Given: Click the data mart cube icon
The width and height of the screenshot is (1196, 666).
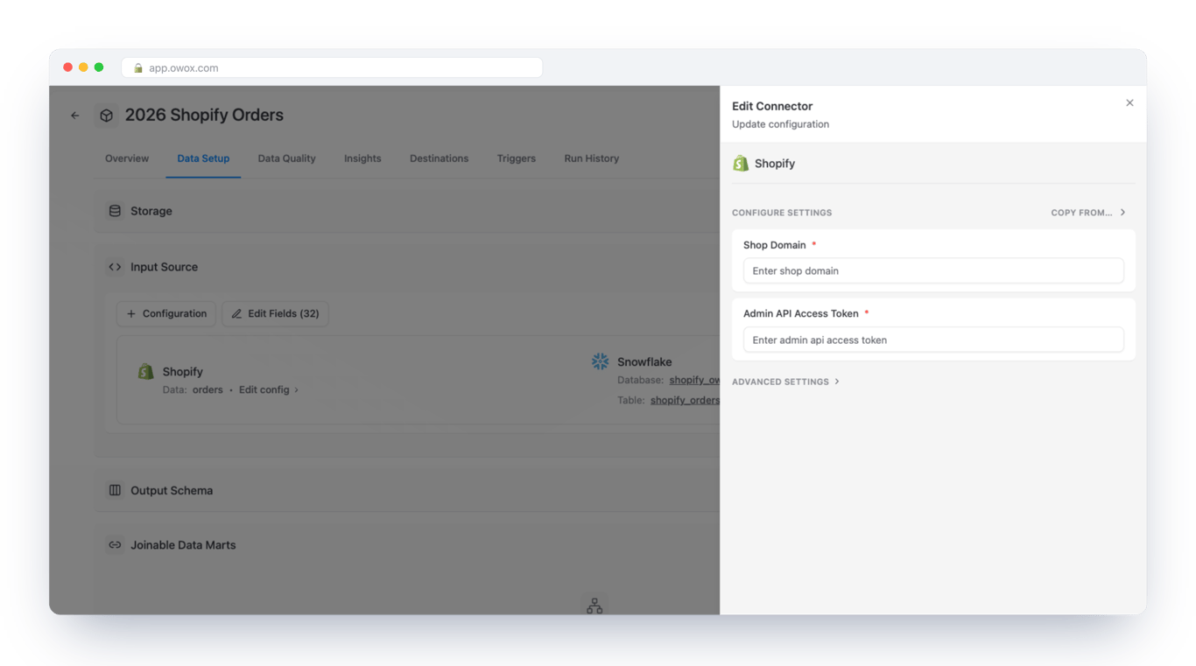Looking at the screenshot, I should tap(107, 116).
